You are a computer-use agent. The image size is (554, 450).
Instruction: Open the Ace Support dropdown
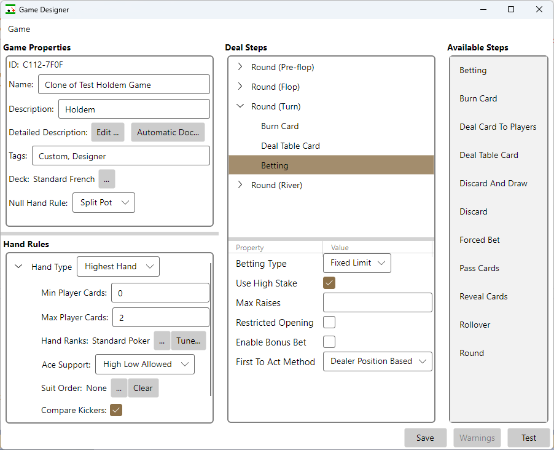tap(145, 365)
